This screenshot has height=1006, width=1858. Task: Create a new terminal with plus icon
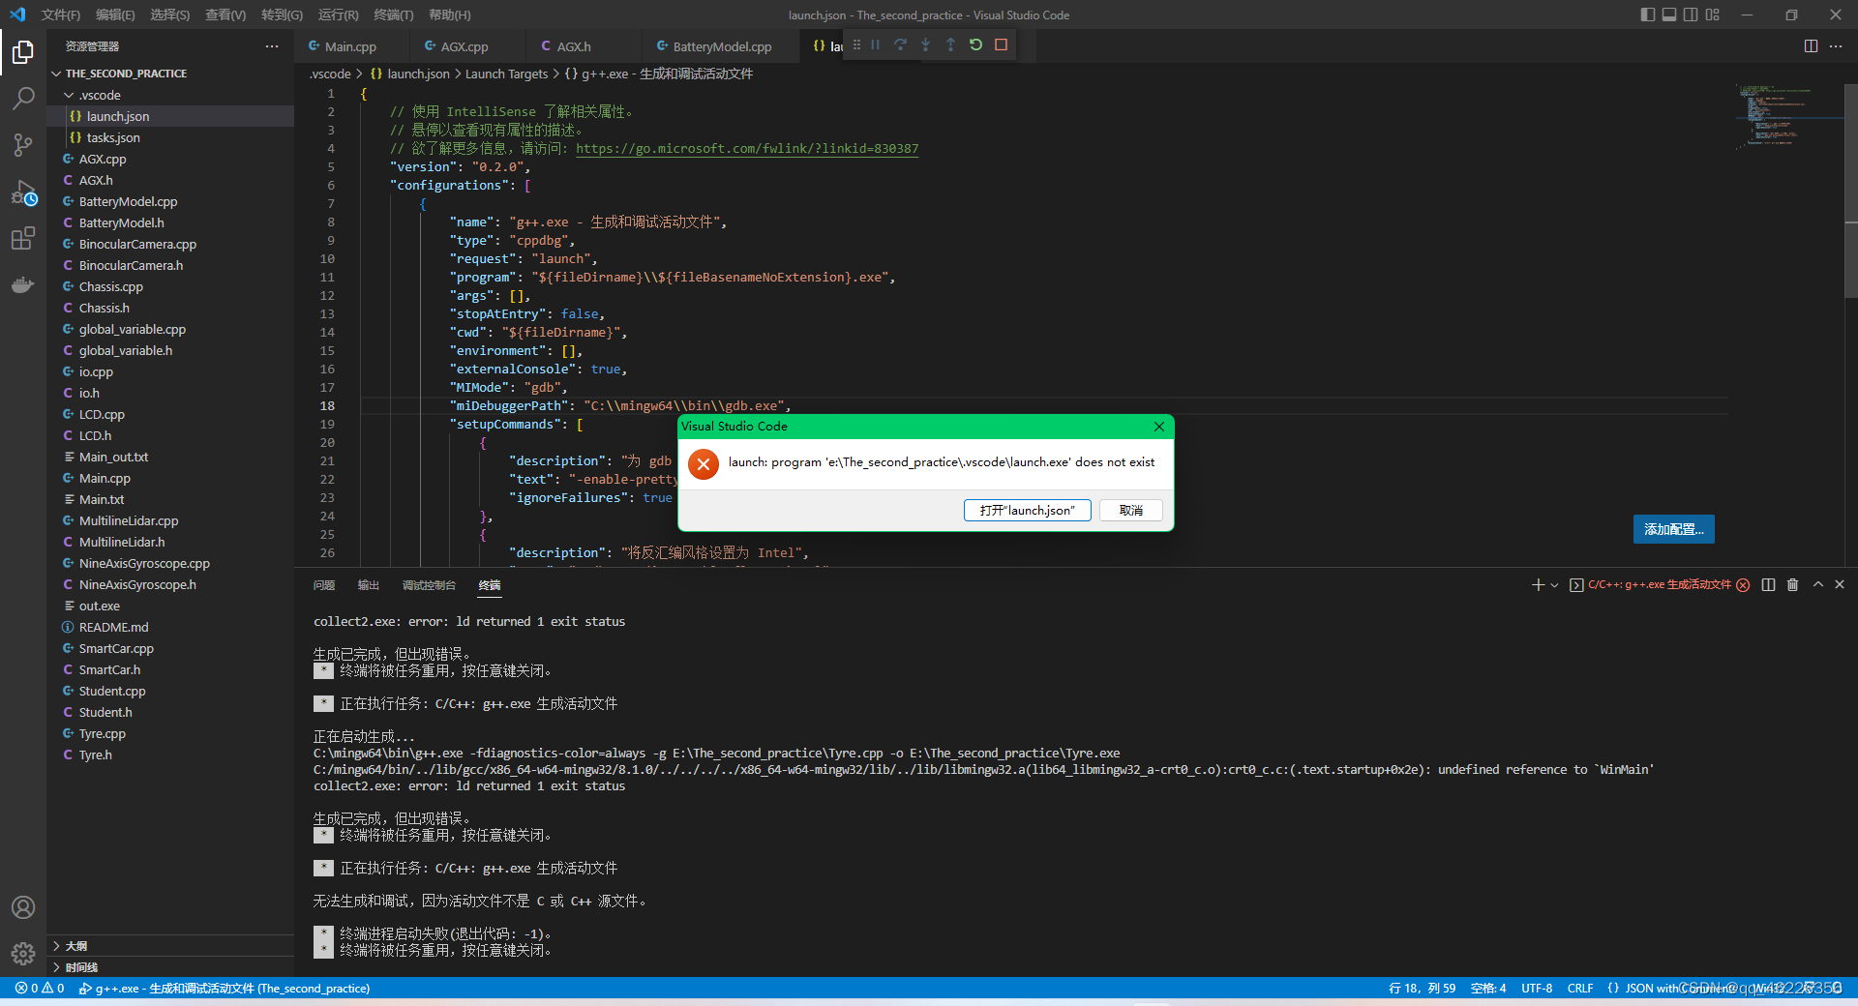pyautogui.click(x=1538, y=584)
